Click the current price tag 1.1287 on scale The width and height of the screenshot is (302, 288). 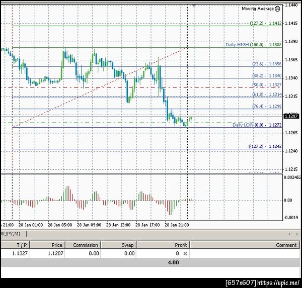click(x=291, y=116)
